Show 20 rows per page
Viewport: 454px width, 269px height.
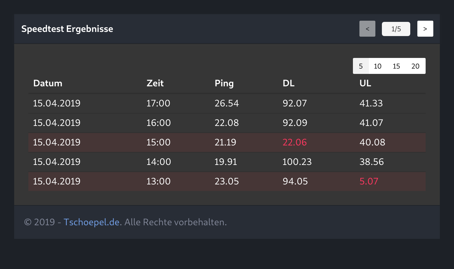tap(415, 66)
